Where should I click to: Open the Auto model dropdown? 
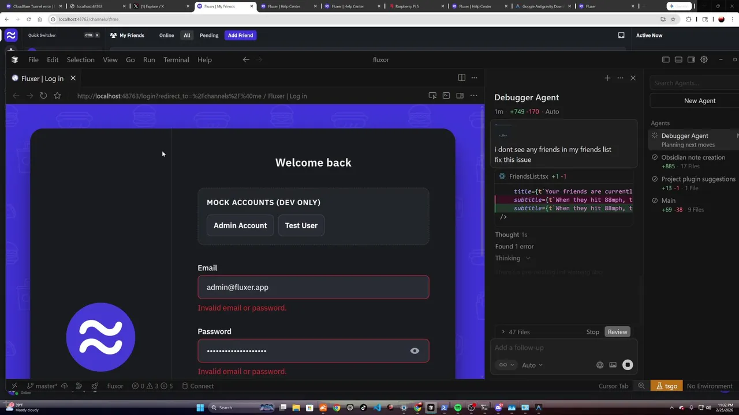[532, 365]
